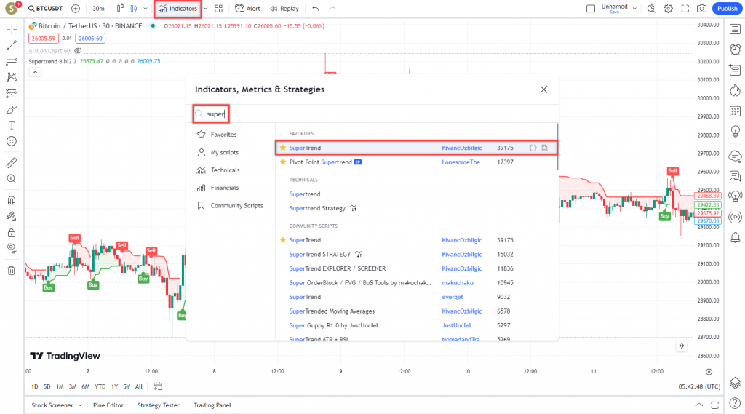745x414 pixels.
Task: Open the alerts clock panel
Action: (x=735, y=49)
